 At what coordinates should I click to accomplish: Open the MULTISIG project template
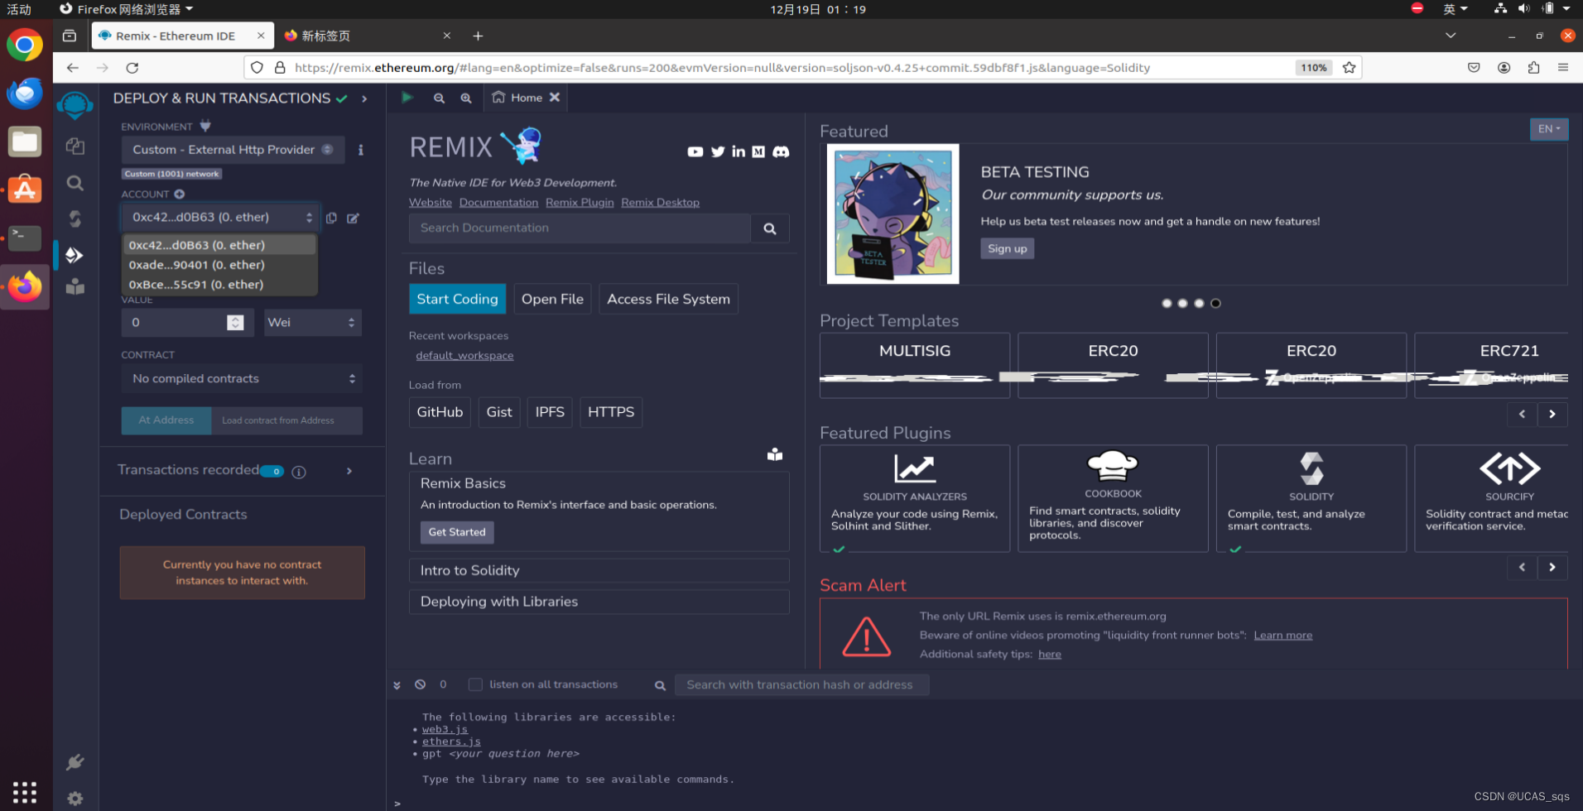[915, 366]
